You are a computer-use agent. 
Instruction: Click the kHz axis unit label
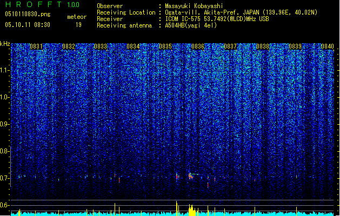[x=5, y=44]
